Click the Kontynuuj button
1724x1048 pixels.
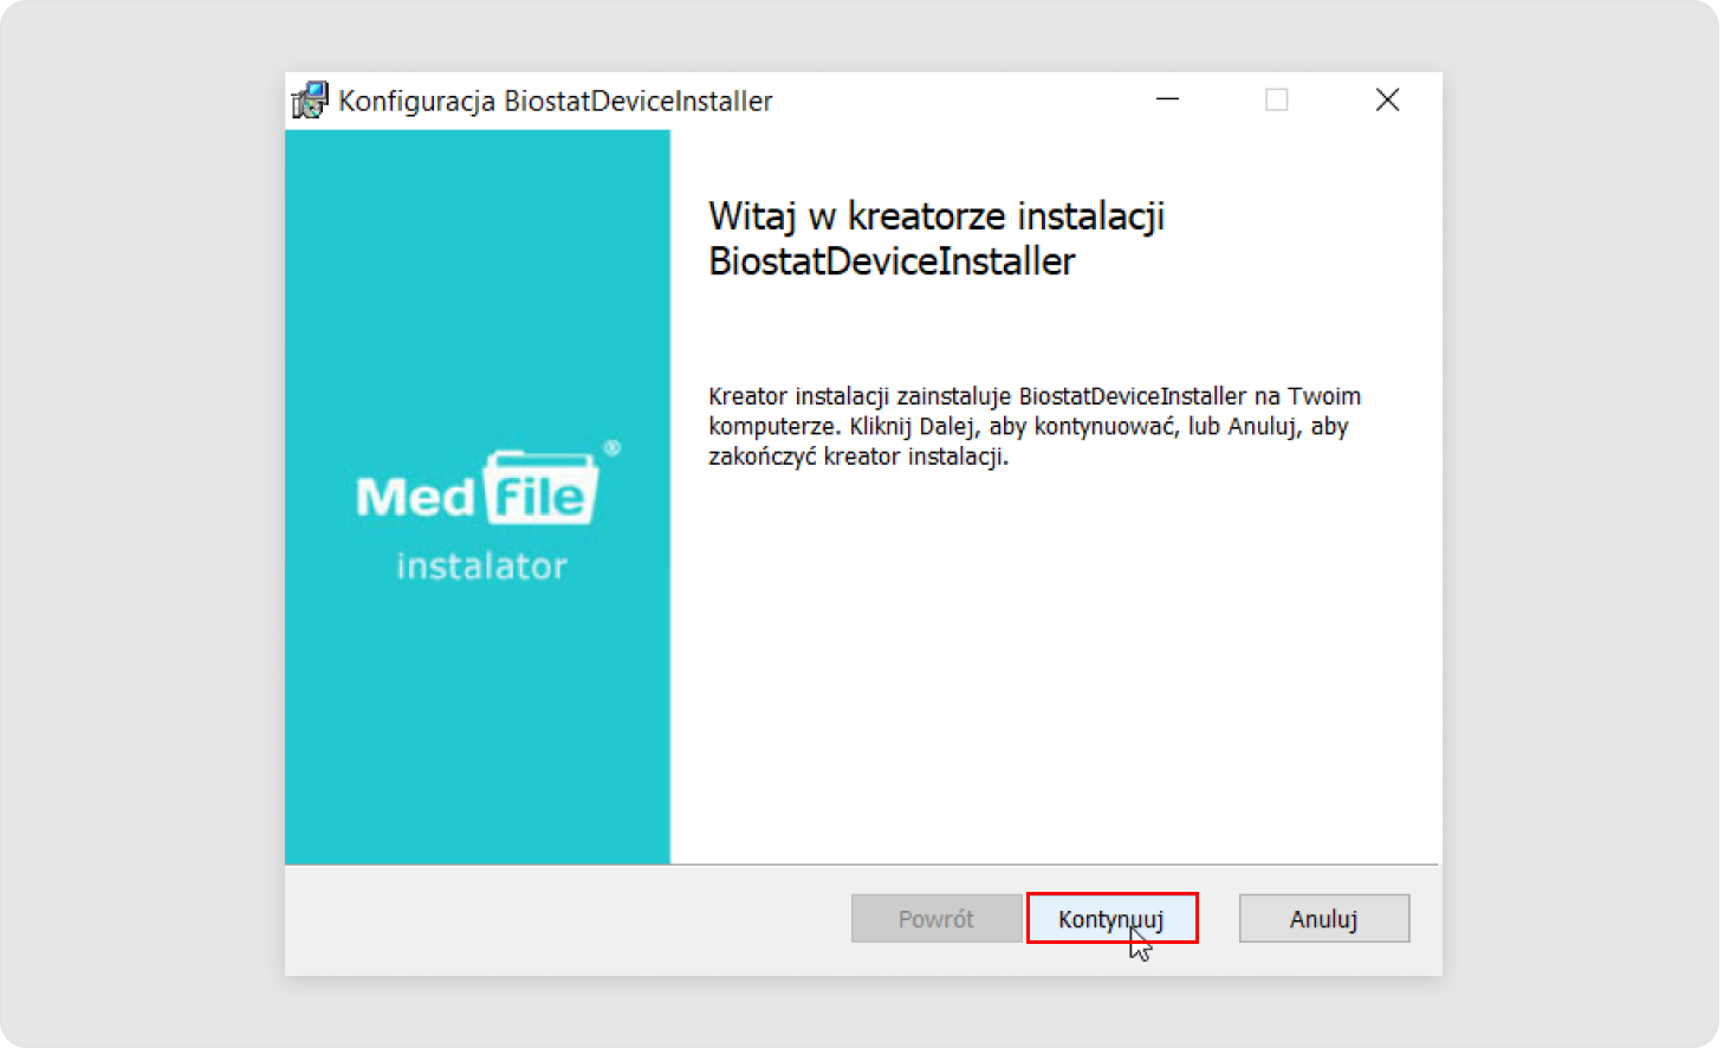click(x=1111, y=918)
